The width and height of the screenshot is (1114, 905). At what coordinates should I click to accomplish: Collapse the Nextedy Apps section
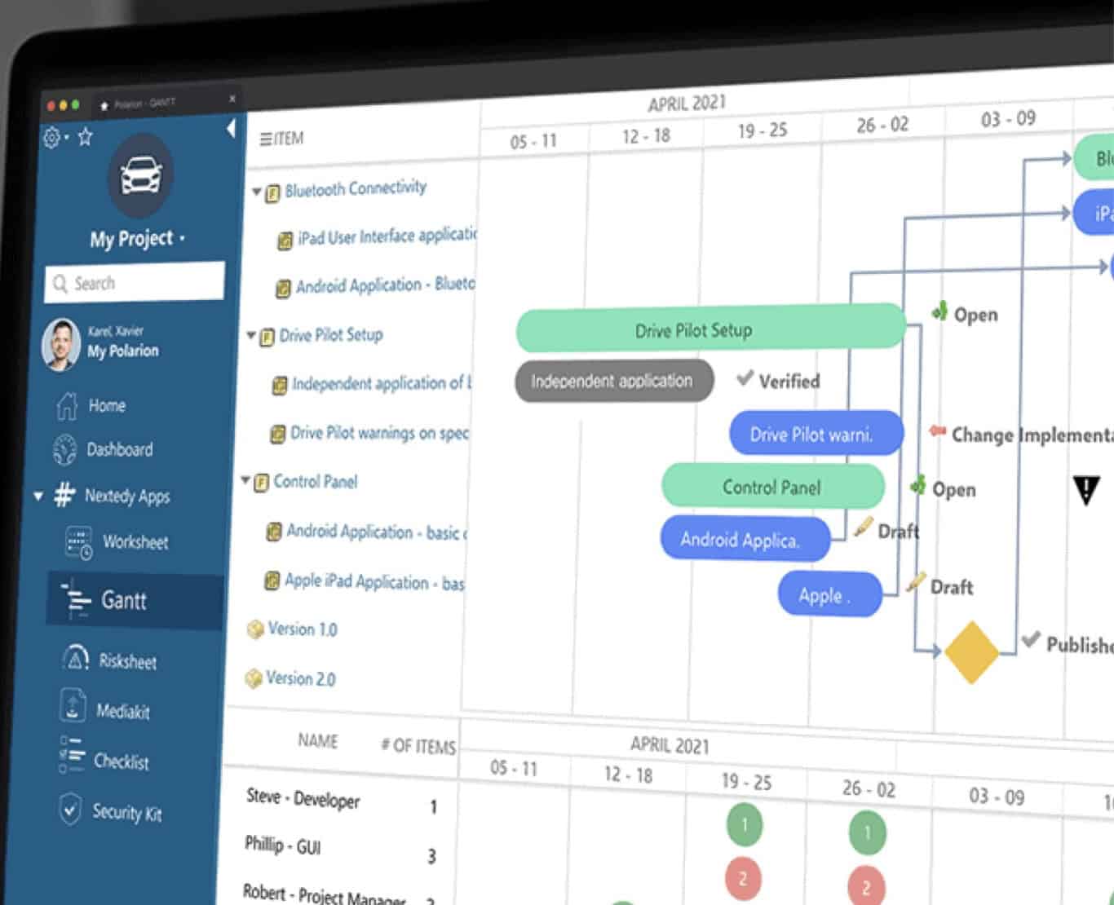(x=37, y=497)
